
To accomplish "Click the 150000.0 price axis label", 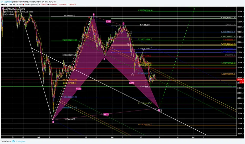I will [241, 134].
